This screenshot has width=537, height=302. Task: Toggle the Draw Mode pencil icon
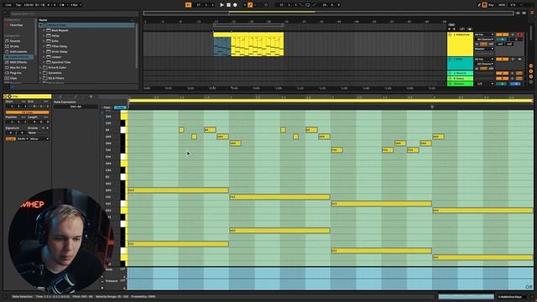(x=479, y=5)
